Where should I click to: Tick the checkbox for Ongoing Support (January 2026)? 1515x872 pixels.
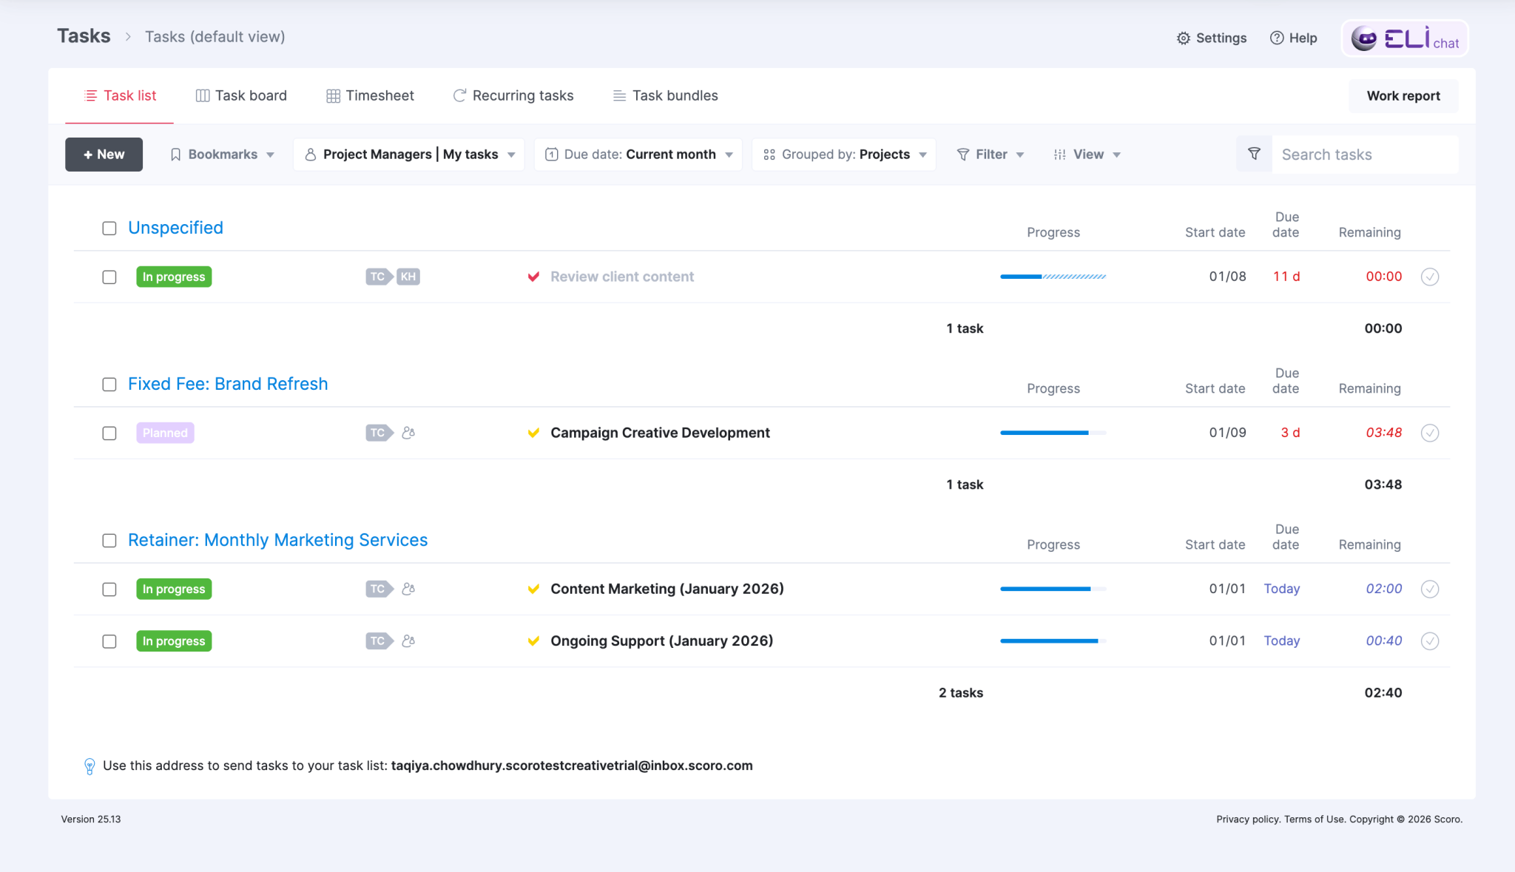pyautogui.click(x=109, y=641)
